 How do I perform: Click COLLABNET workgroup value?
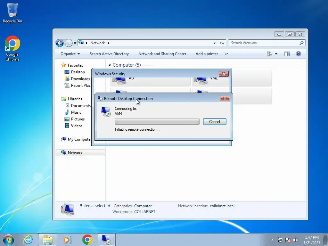point(145,211)
